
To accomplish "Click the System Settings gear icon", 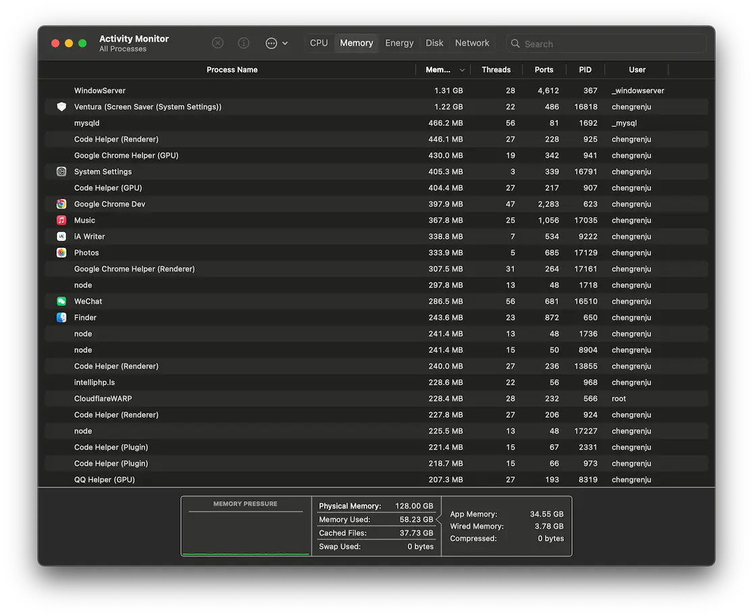I will coord(61,172).
